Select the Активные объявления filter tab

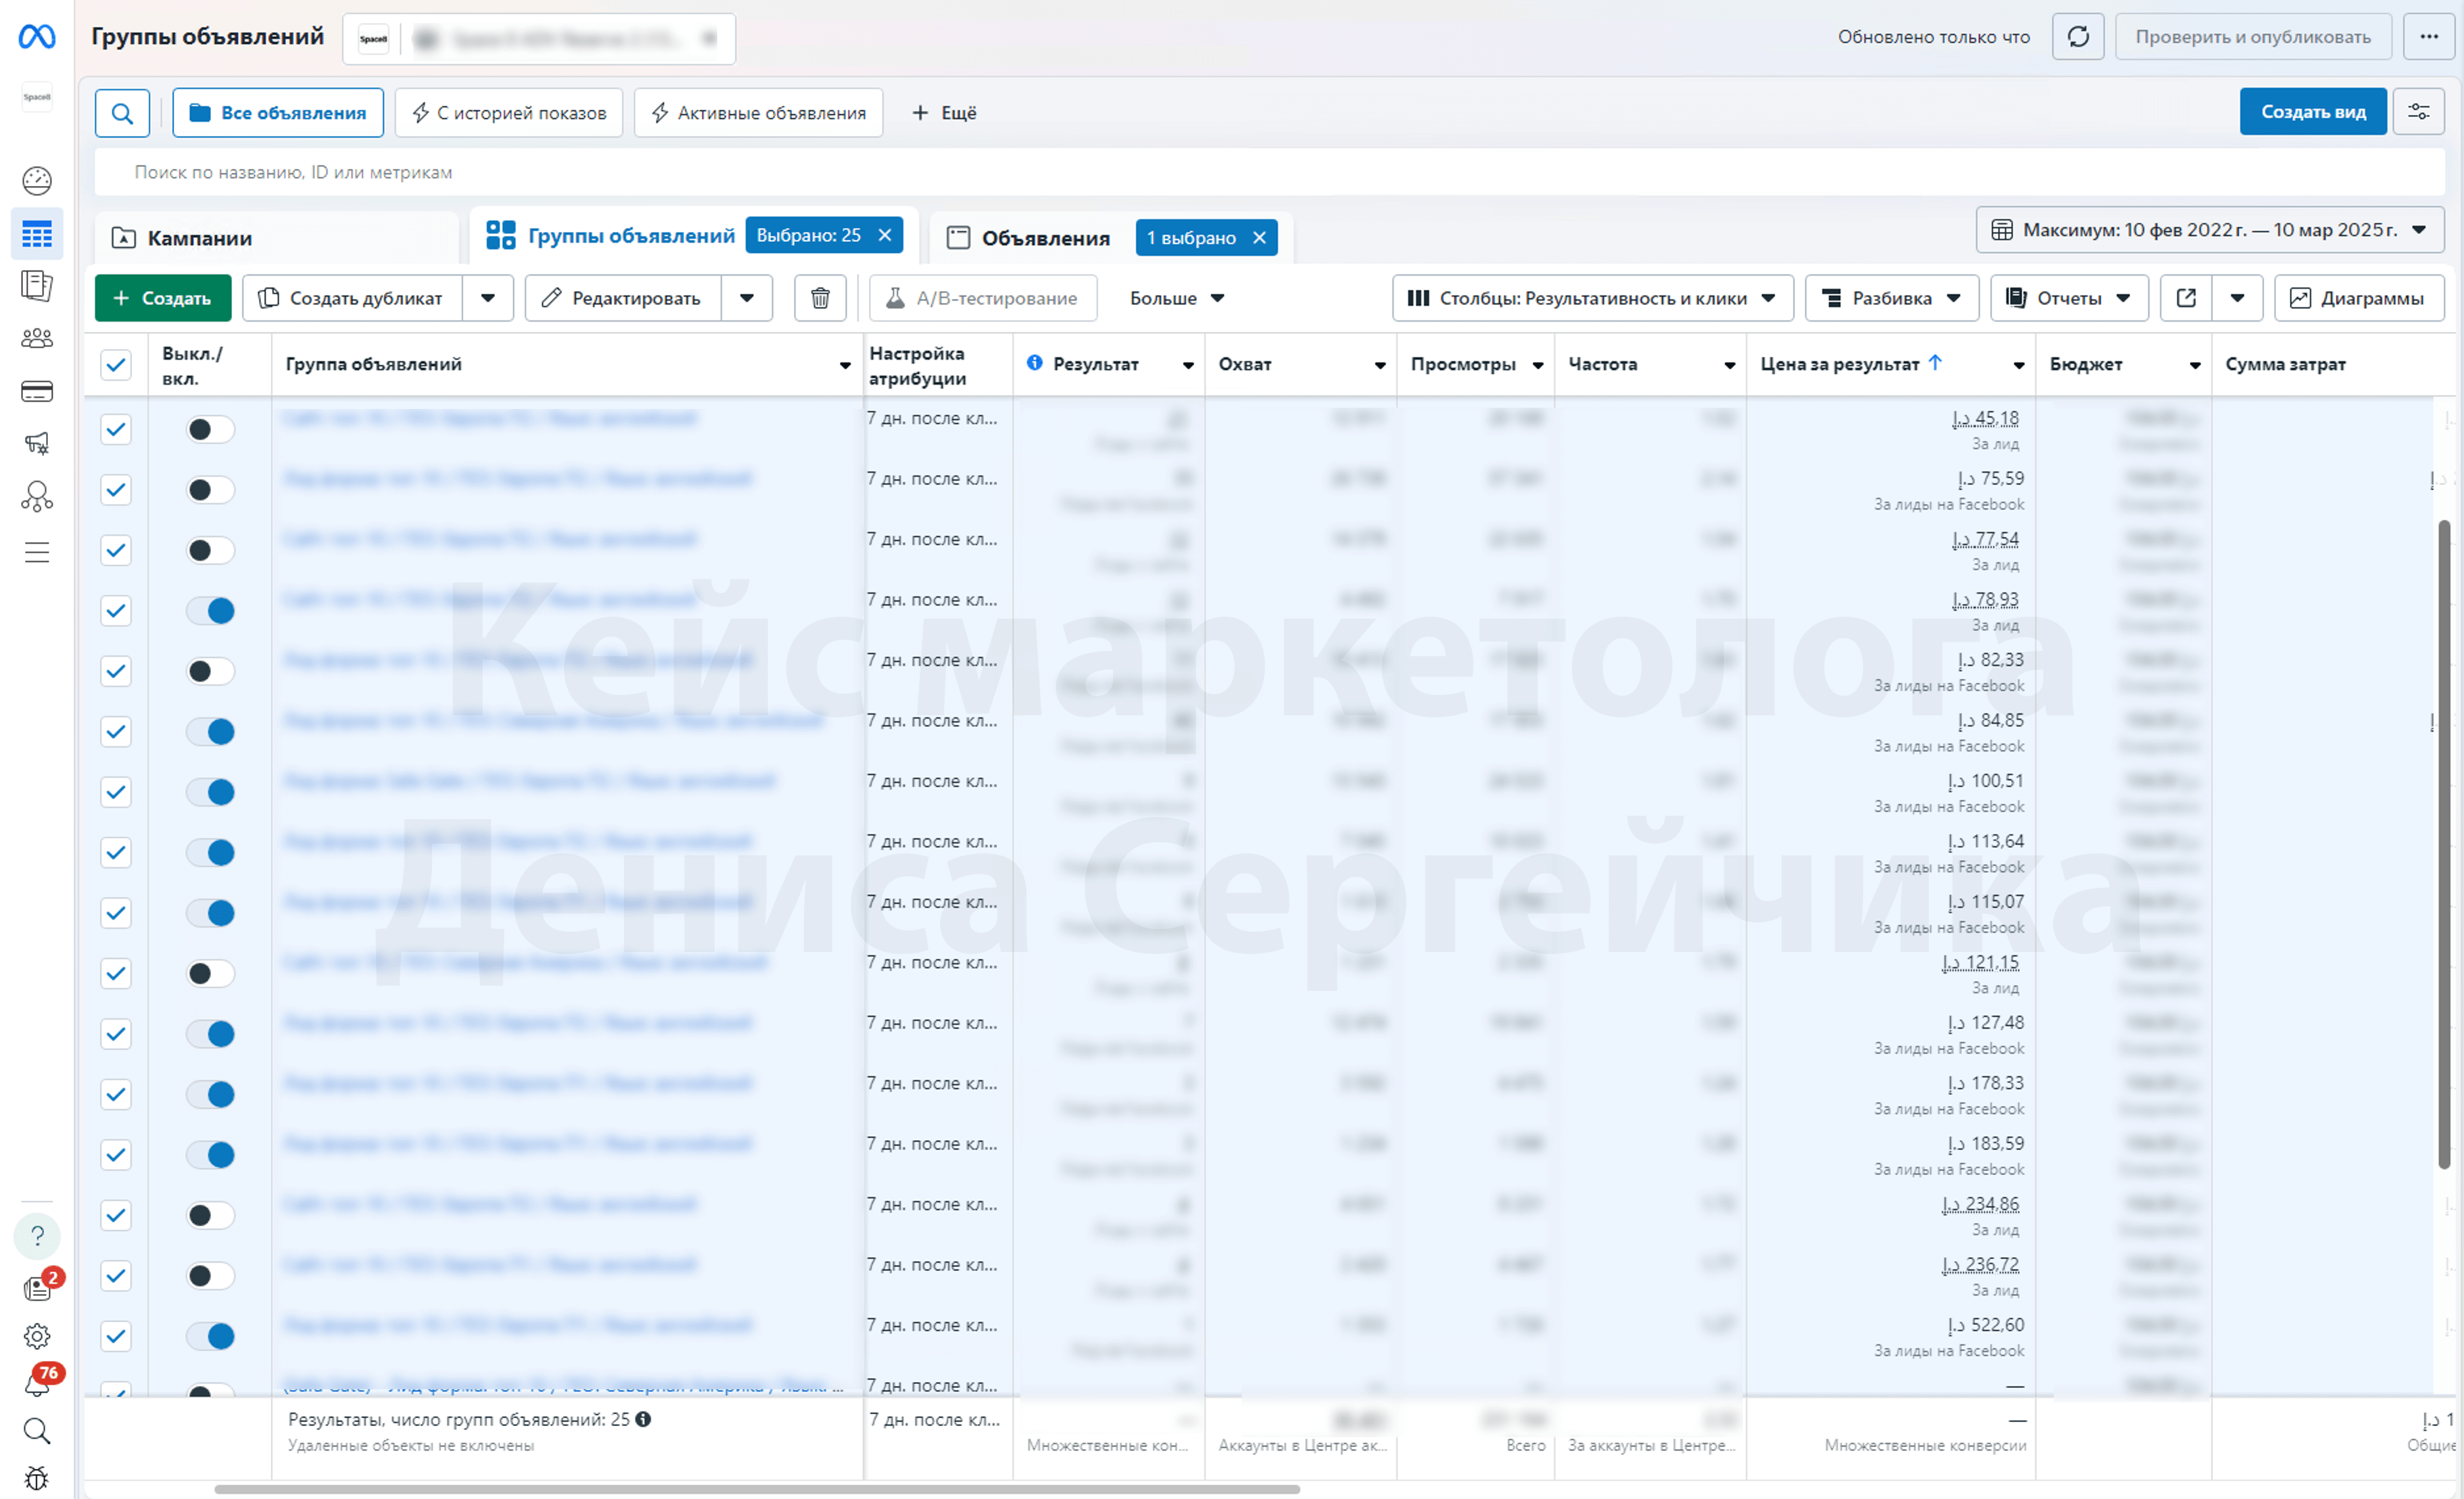coord(758,113)
